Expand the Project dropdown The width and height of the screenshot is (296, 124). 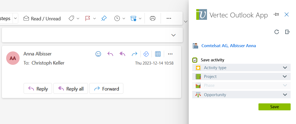(241, 77)
